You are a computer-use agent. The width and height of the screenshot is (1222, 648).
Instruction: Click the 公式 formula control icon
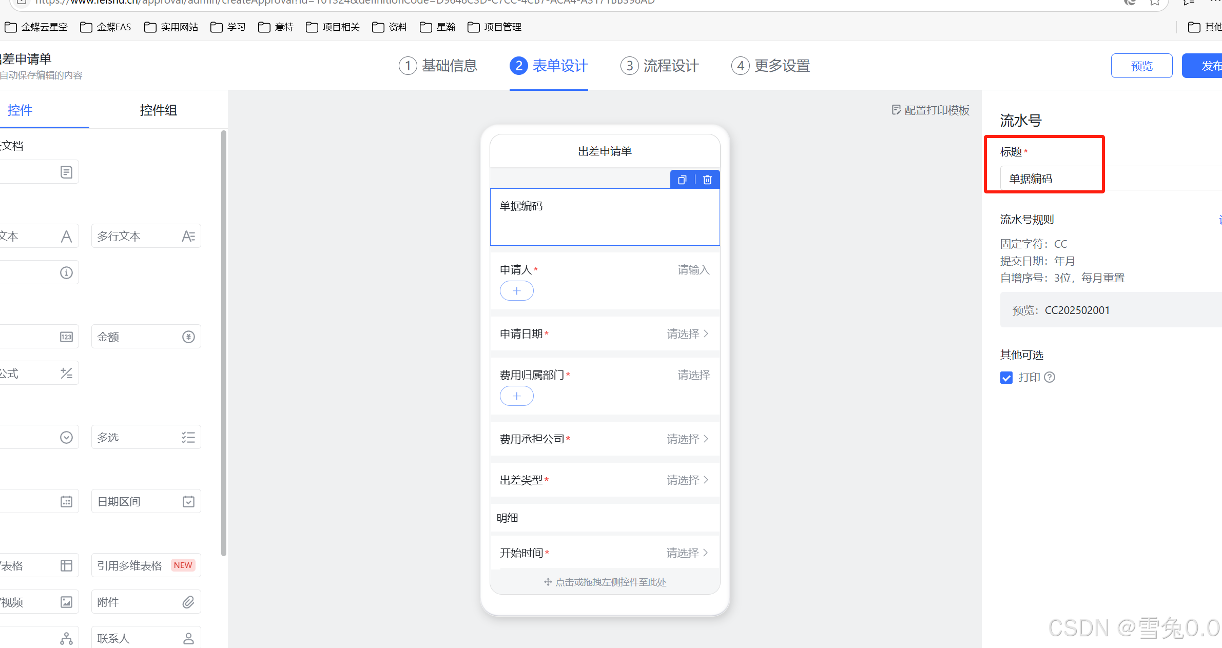(x=66, y=373)
